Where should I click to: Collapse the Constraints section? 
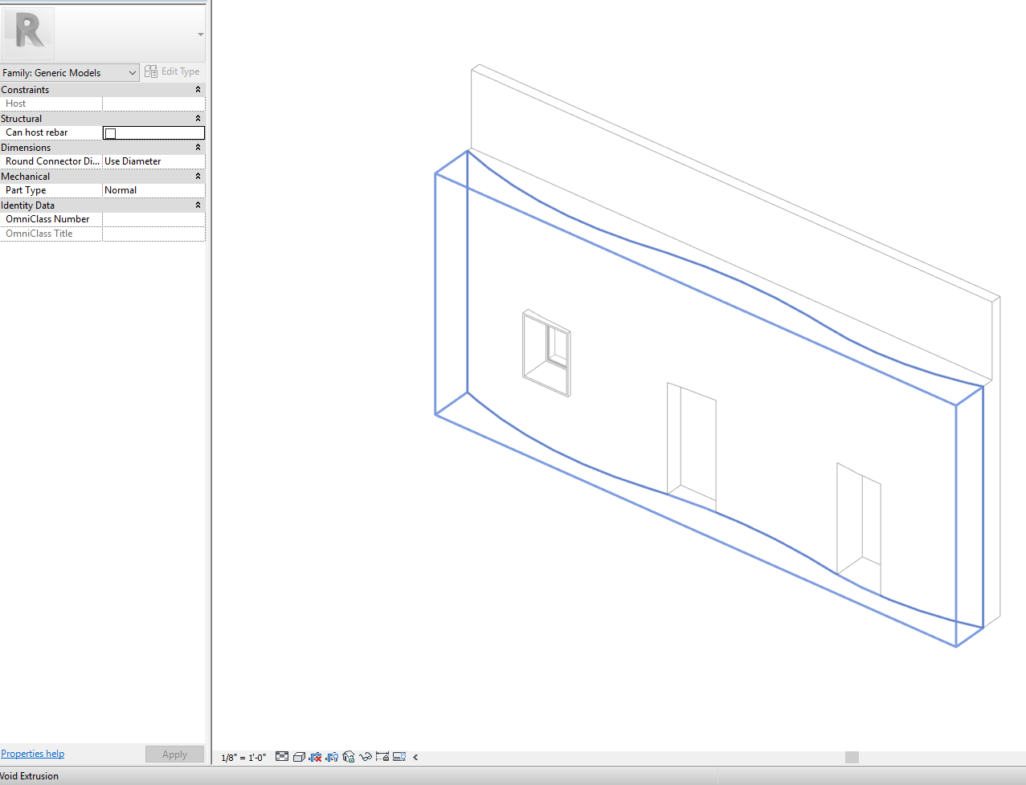[x=198, y=89]
